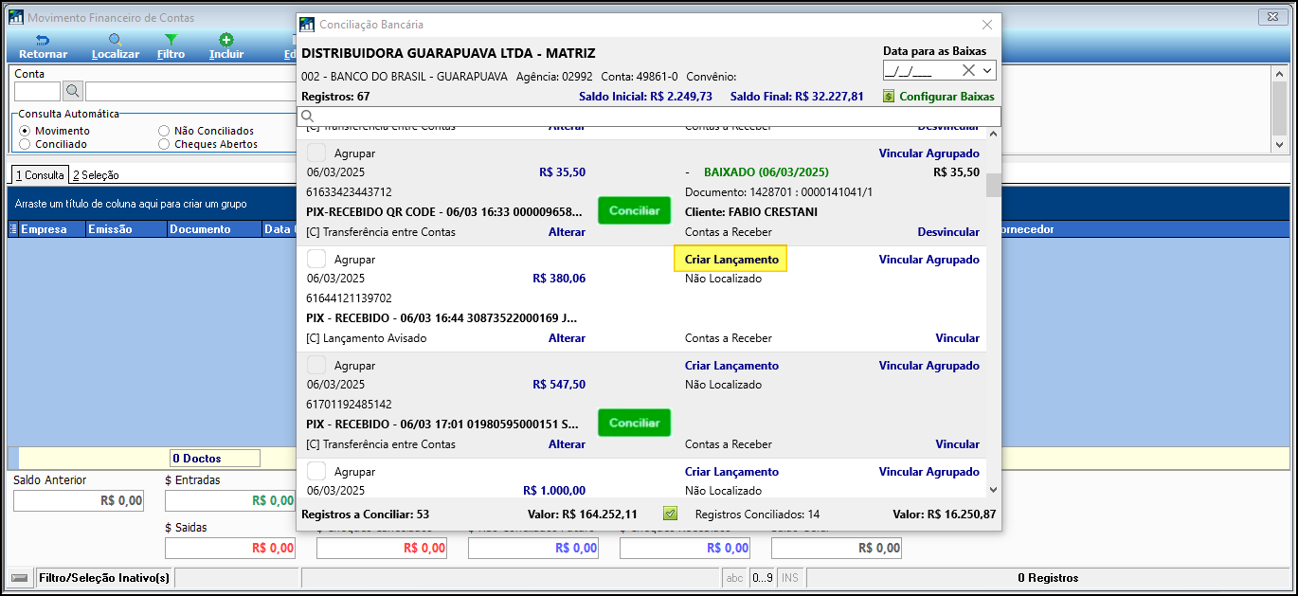This screenshot has height=596, width=1298.
Task: Open the Data para as Baixas date dropdown
Action: [988, 70]
